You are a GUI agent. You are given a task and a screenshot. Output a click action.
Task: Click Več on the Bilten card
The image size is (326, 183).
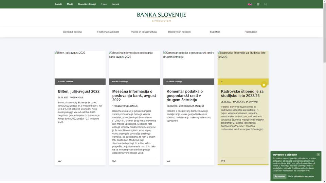tap(60, 161)
